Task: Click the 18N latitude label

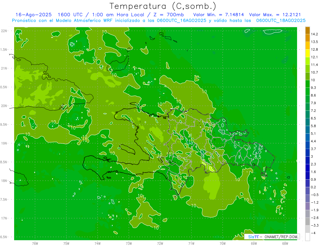Action: 4,181
